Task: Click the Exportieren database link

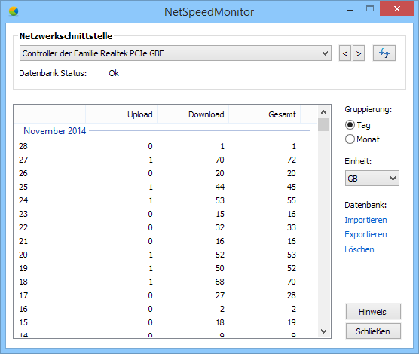Action: [x=365, y=234]
